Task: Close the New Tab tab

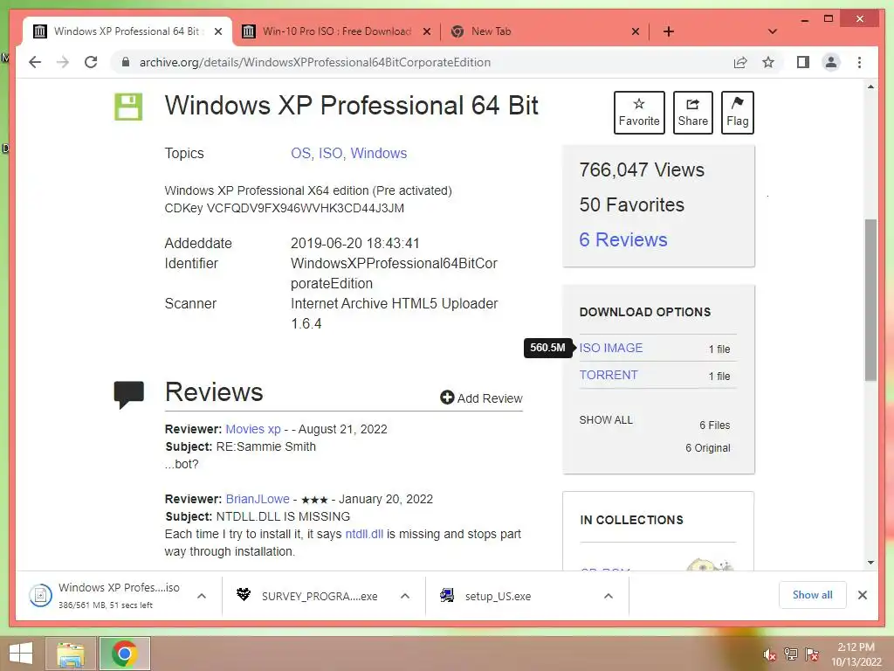Action: click(x=636, y=32)
